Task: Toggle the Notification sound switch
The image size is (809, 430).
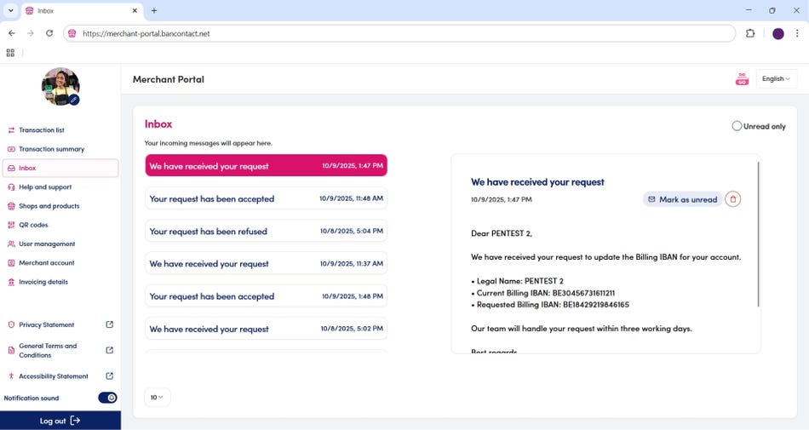Action: coord(107,398)
